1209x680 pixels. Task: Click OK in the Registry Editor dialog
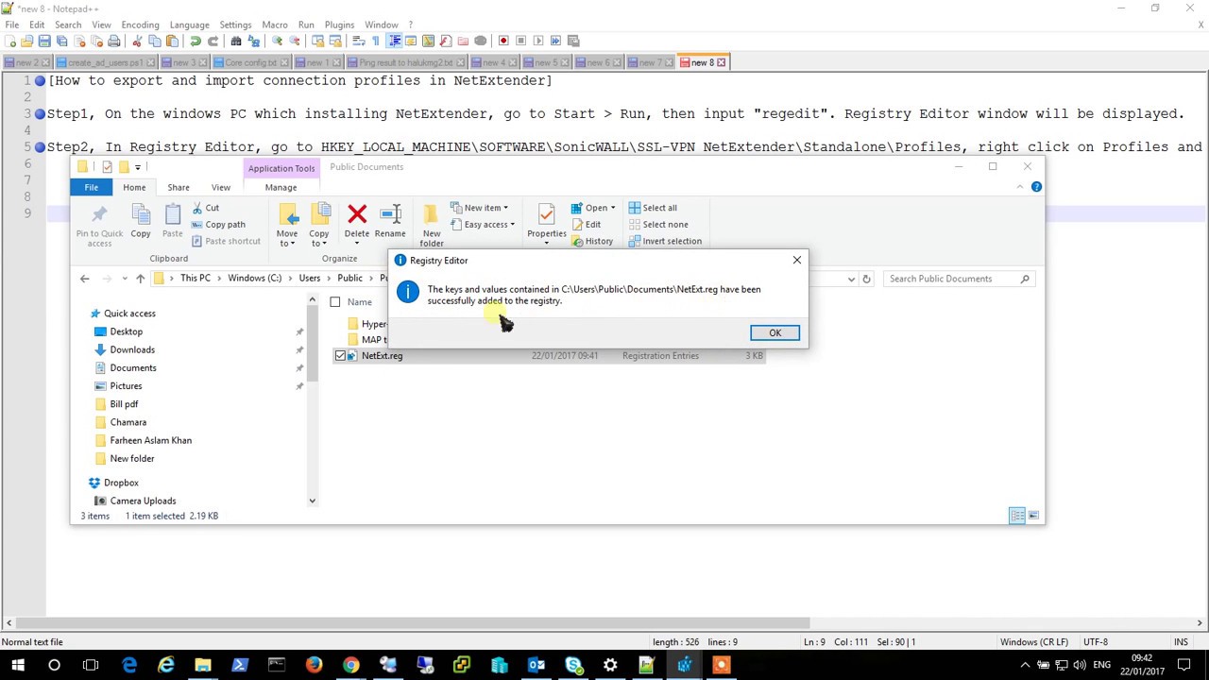(775, 332)
